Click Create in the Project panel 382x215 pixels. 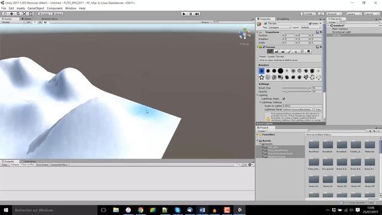[262, 131]
